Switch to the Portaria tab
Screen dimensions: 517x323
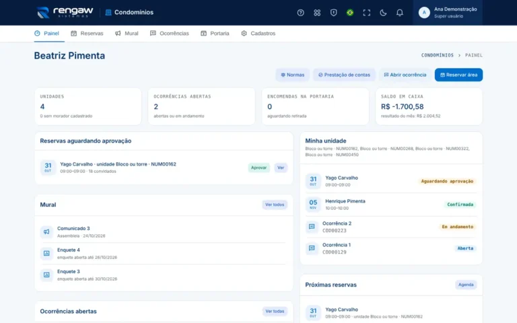point(215,33)
